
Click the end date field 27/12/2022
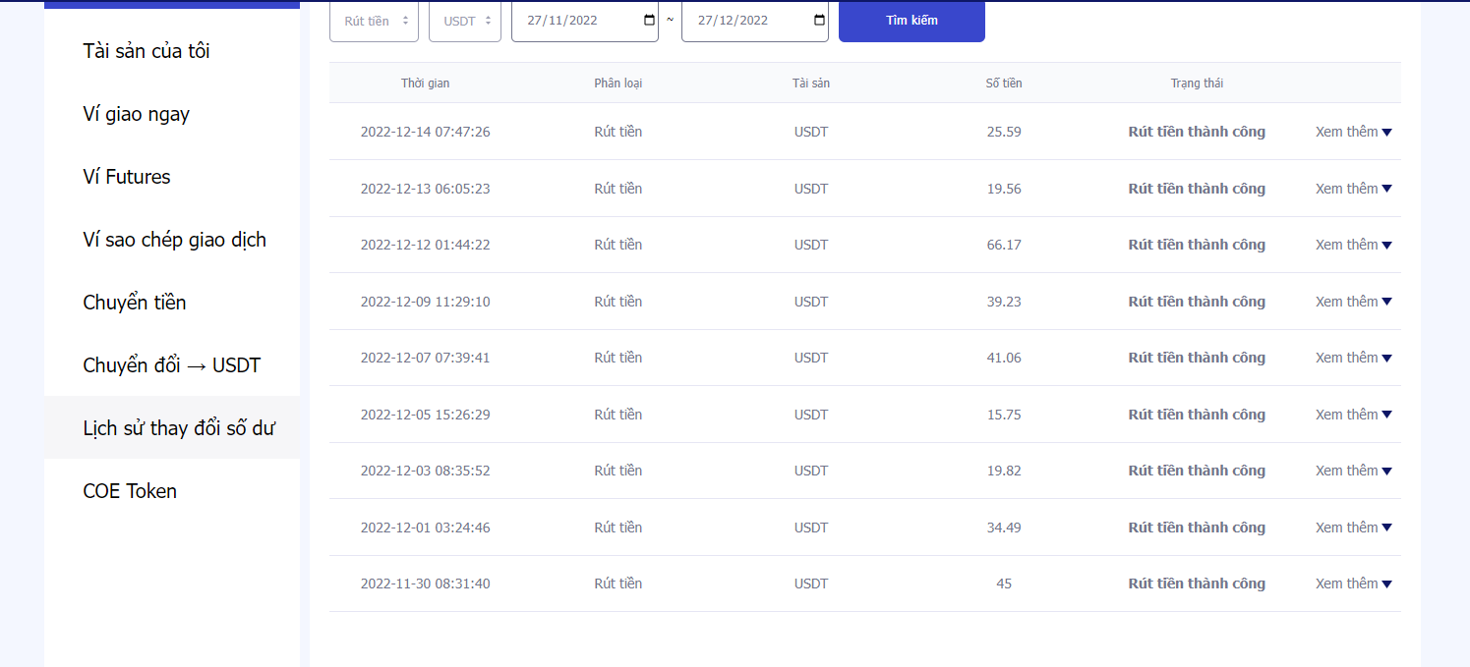point(754,21)
